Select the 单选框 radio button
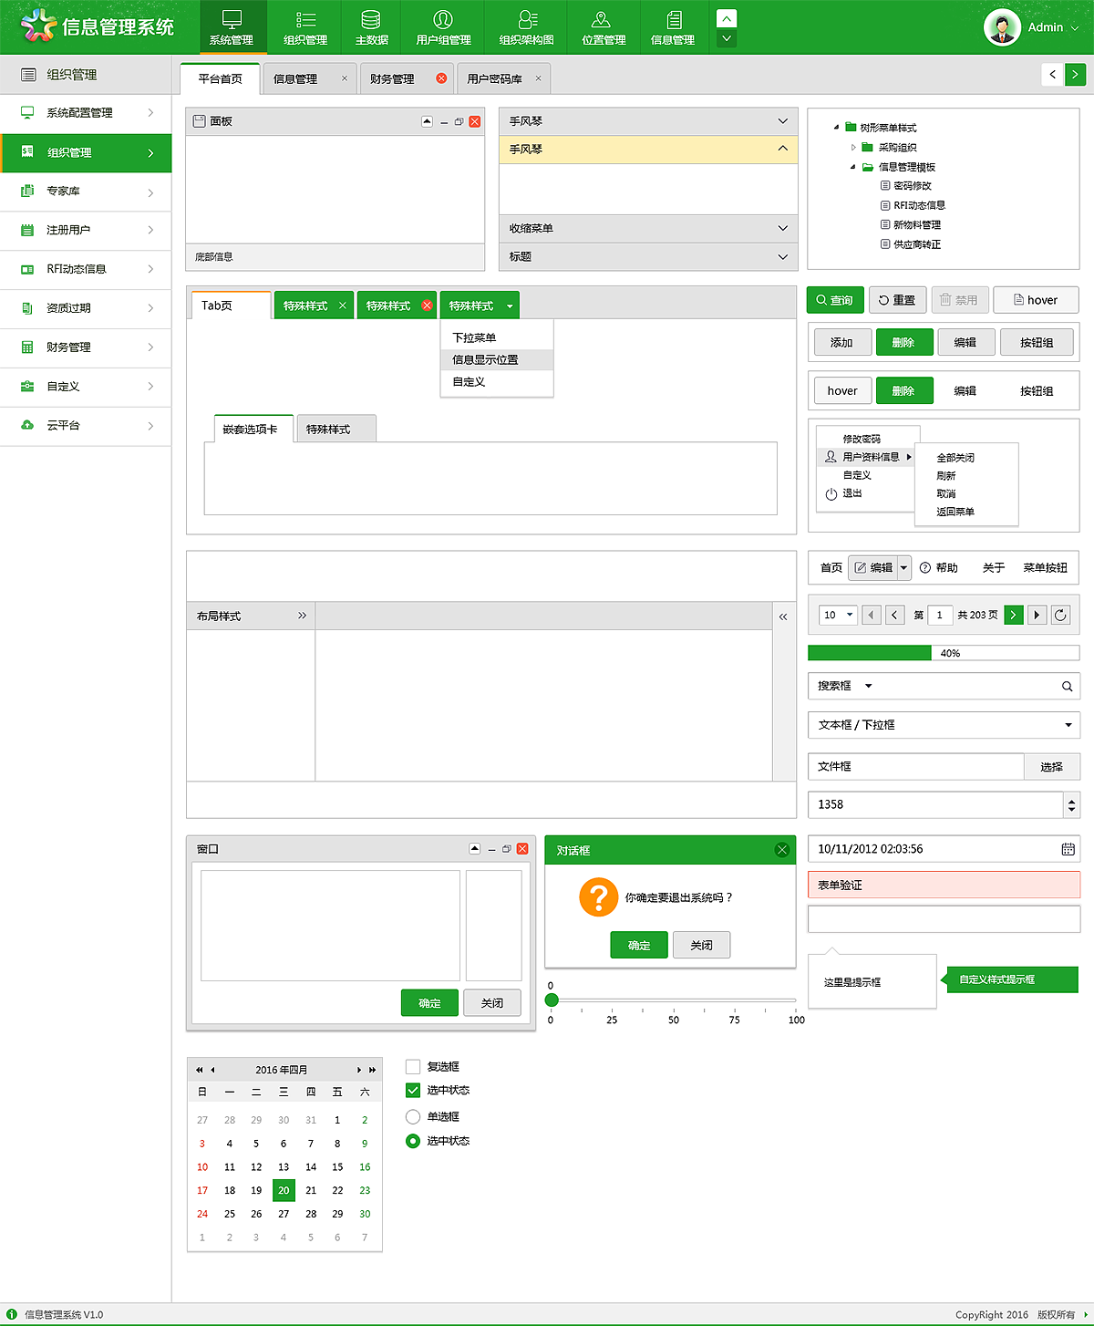 click(413, 1116)
